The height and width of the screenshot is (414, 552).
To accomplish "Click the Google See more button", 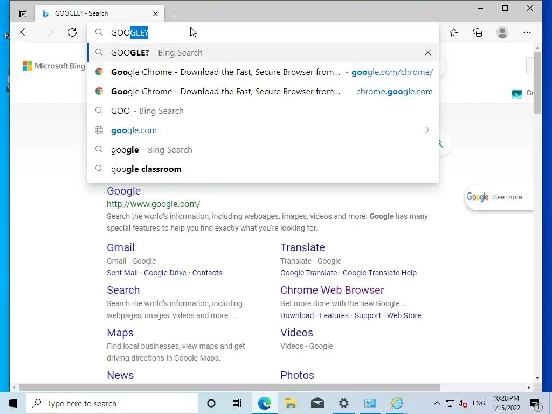I will pyautogui.click(x=499, y=197).
